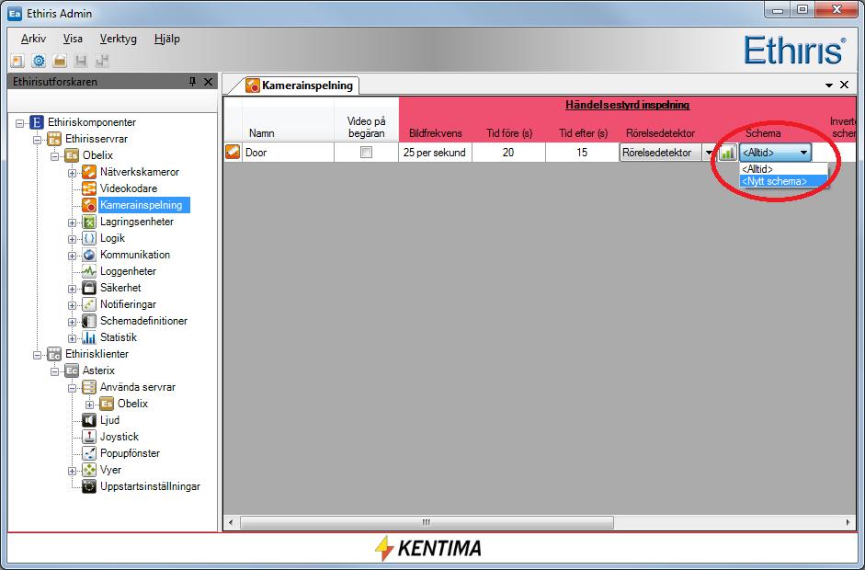865x570 pixels.
Task: Open the Hjälp menu
Action: [x=167, y=39]
